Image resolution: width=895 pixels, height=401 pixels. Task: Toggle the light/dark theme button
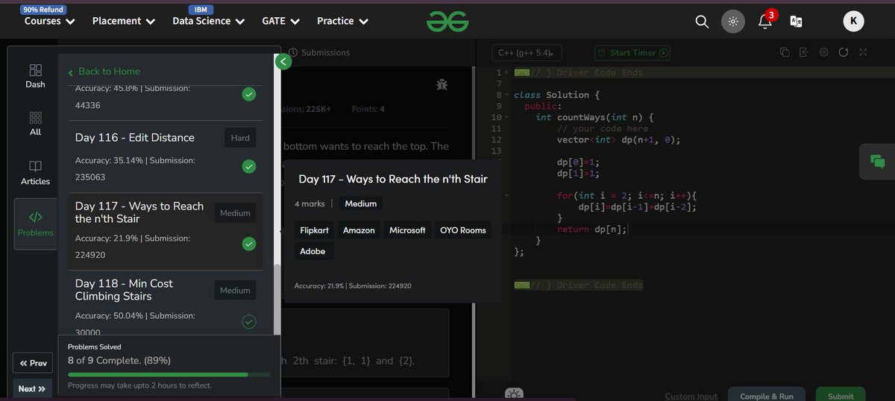tap(733, 22)
